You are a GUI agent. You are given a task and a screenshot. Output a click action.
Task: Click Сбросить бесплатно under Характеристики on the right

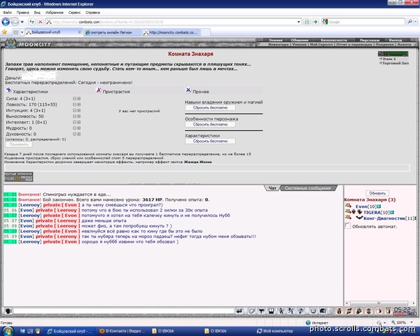point(210,141)
